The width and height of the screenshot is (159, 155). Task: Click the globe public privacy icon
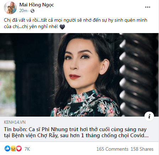(32, 11)
